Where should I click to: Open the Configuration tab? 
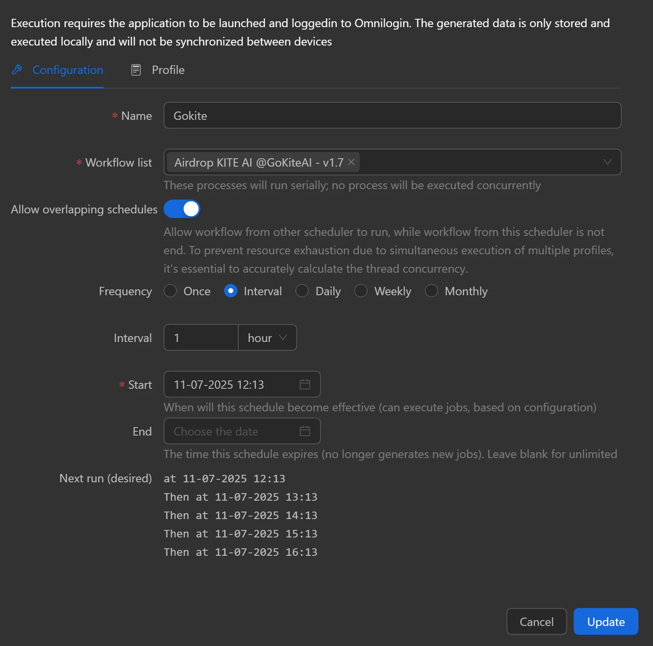click(x=68, y=70)
